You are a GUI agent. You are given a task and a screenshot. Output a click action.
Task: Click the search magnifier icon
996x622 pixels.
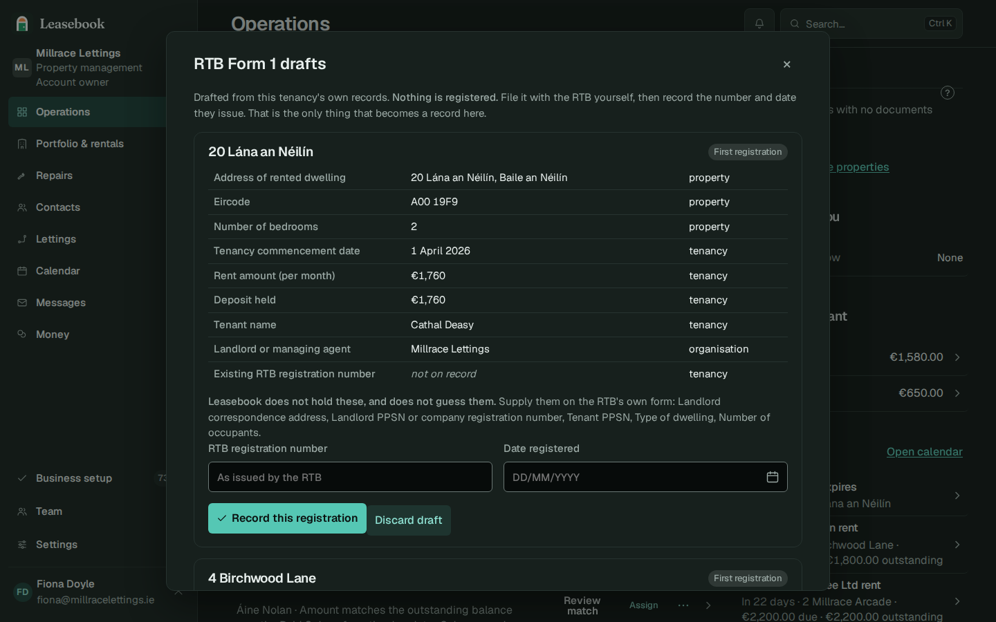pos(795,23)
